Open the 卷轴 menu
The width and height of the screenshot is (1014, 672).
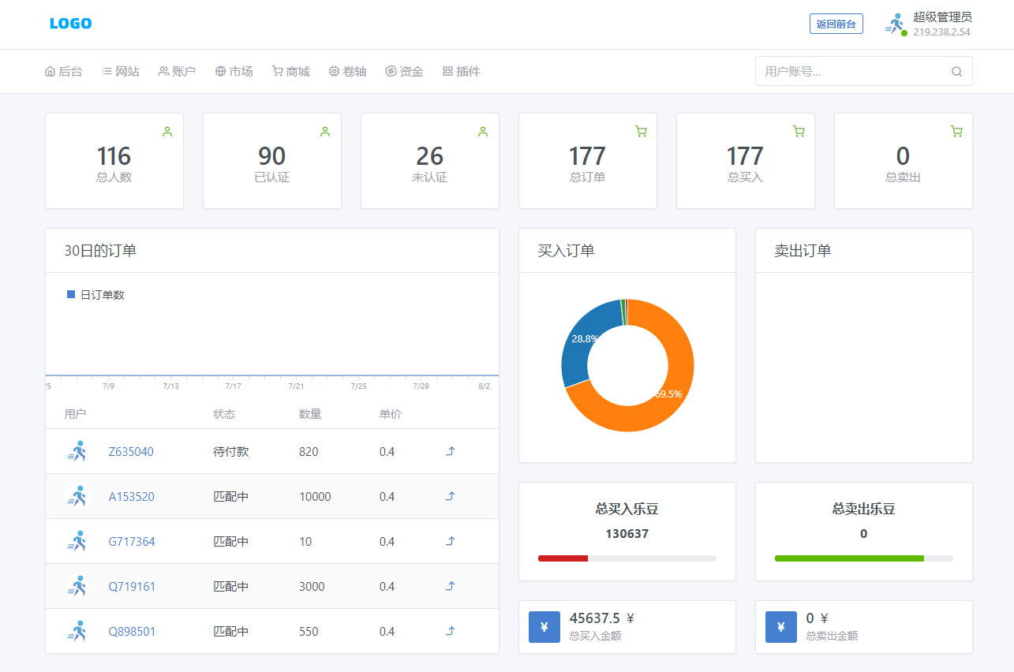pos(347,71)
